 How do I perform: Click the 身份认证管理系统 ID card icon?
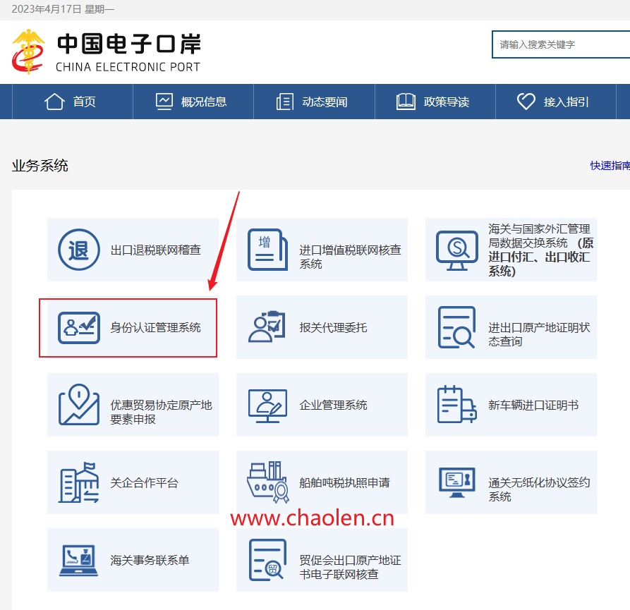point(78,327)
